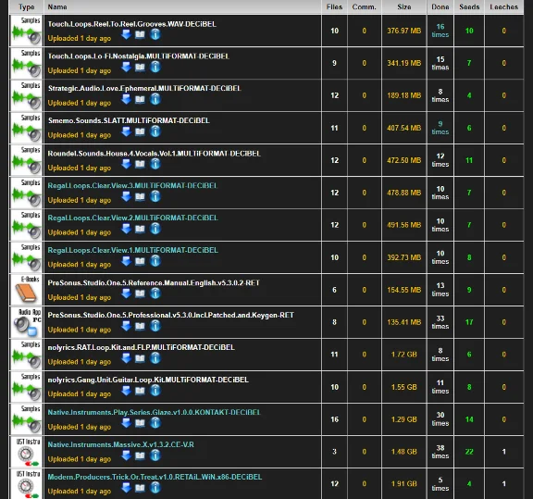This screenshot has height=499, width=533.
Task: Open info icon for Roundel.Sounds.House.4.Vocals row
Action: click(155, 164)
